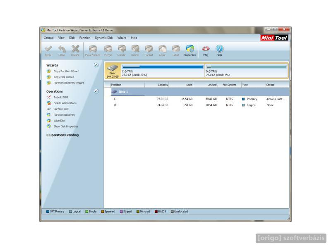Click the Partition Recovery Wizard icon
The height and width of the screenshot is (248, 331).
coord(48,83)
